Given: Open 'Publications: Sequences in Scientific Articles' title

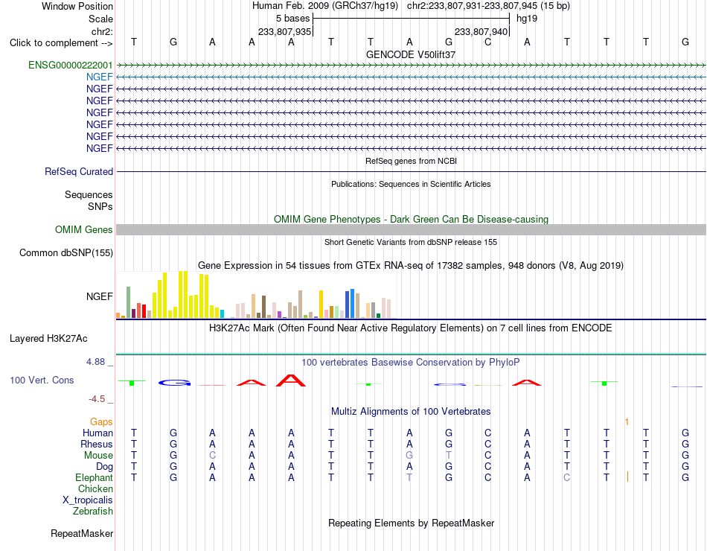Looking at the screenshot, I should point(411,184).
